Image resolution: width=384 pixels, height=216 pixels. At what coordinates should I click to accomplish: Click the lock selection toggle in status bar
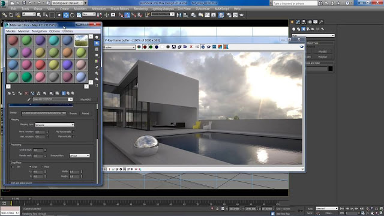[x=217, y=209]
